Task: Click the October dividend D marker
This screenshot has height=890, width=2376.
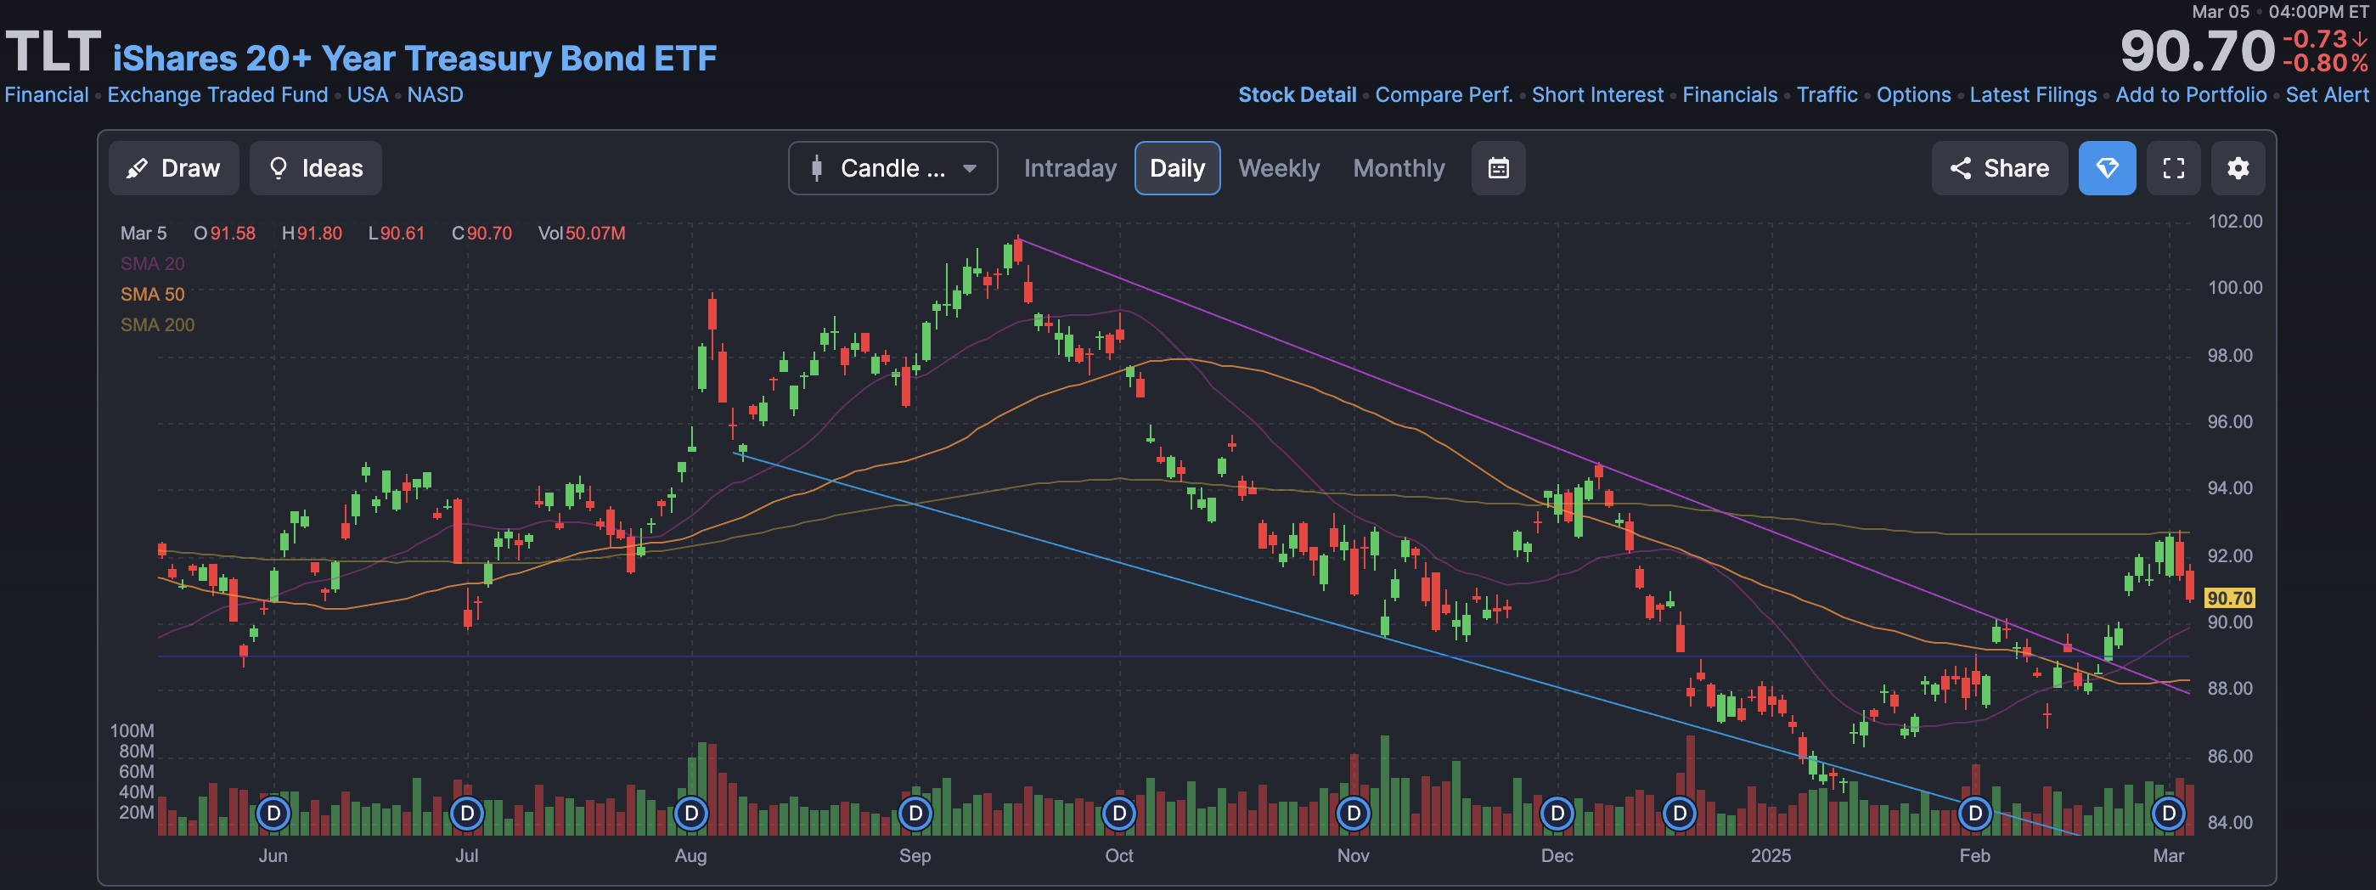Action: [1119, 814]
